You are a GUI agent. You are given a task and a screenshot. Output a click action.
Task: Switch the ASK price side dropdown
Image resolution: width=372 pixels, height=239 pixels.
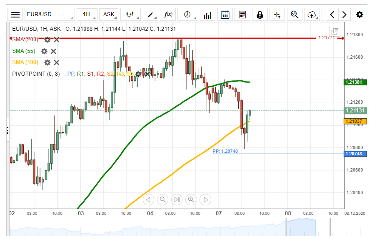pos(109,15)
